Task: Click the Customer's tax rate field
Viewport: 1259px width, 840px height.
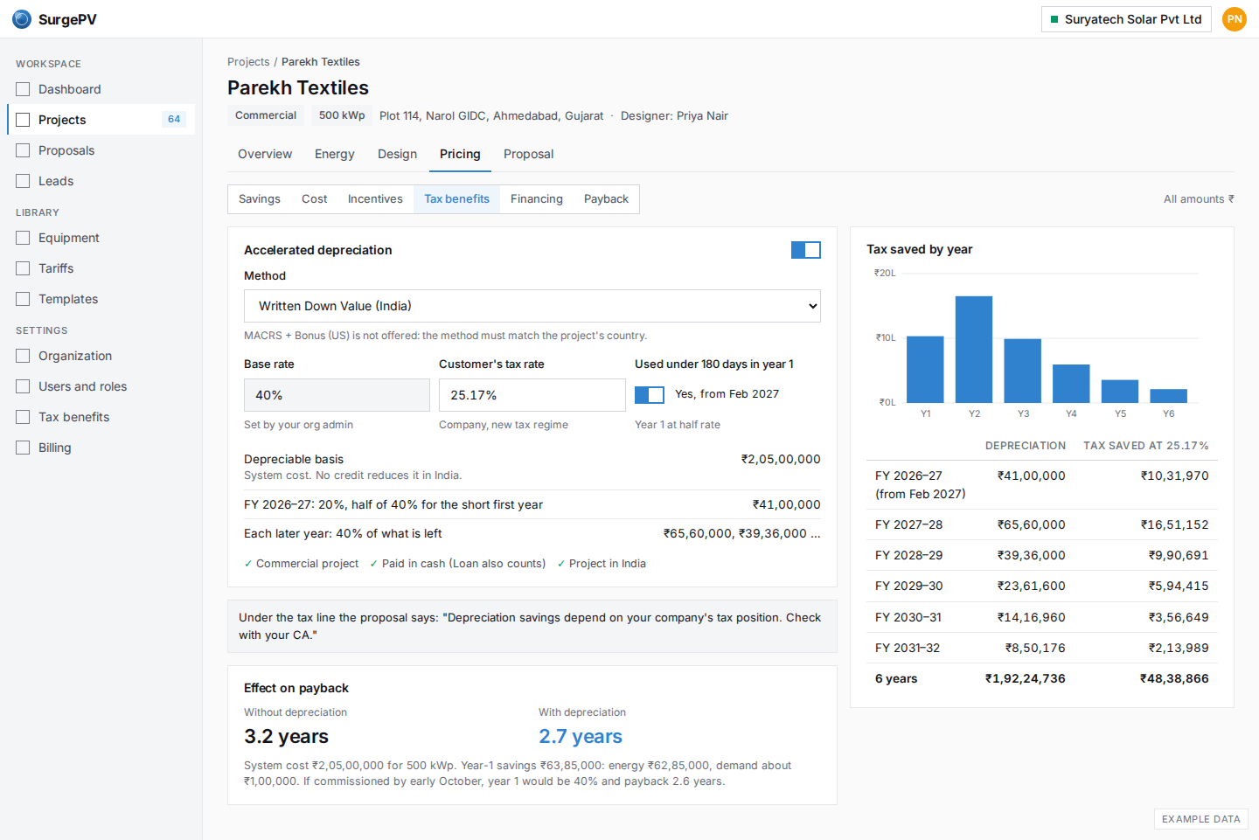Action: [x=532, y=395]
